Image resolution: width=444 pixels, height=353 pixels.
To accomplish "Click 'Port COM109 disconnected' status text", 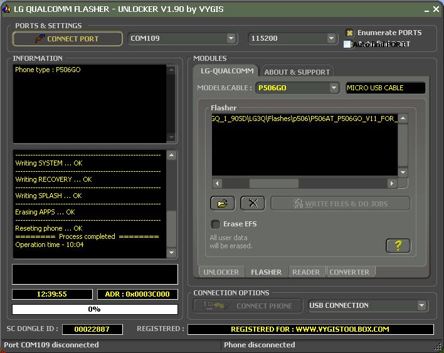I will (x=51, y=345).
